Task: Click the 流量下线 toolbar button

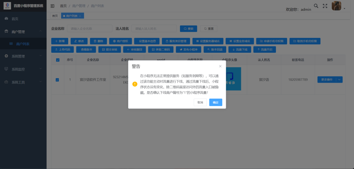Action: (x=240, y=49)
